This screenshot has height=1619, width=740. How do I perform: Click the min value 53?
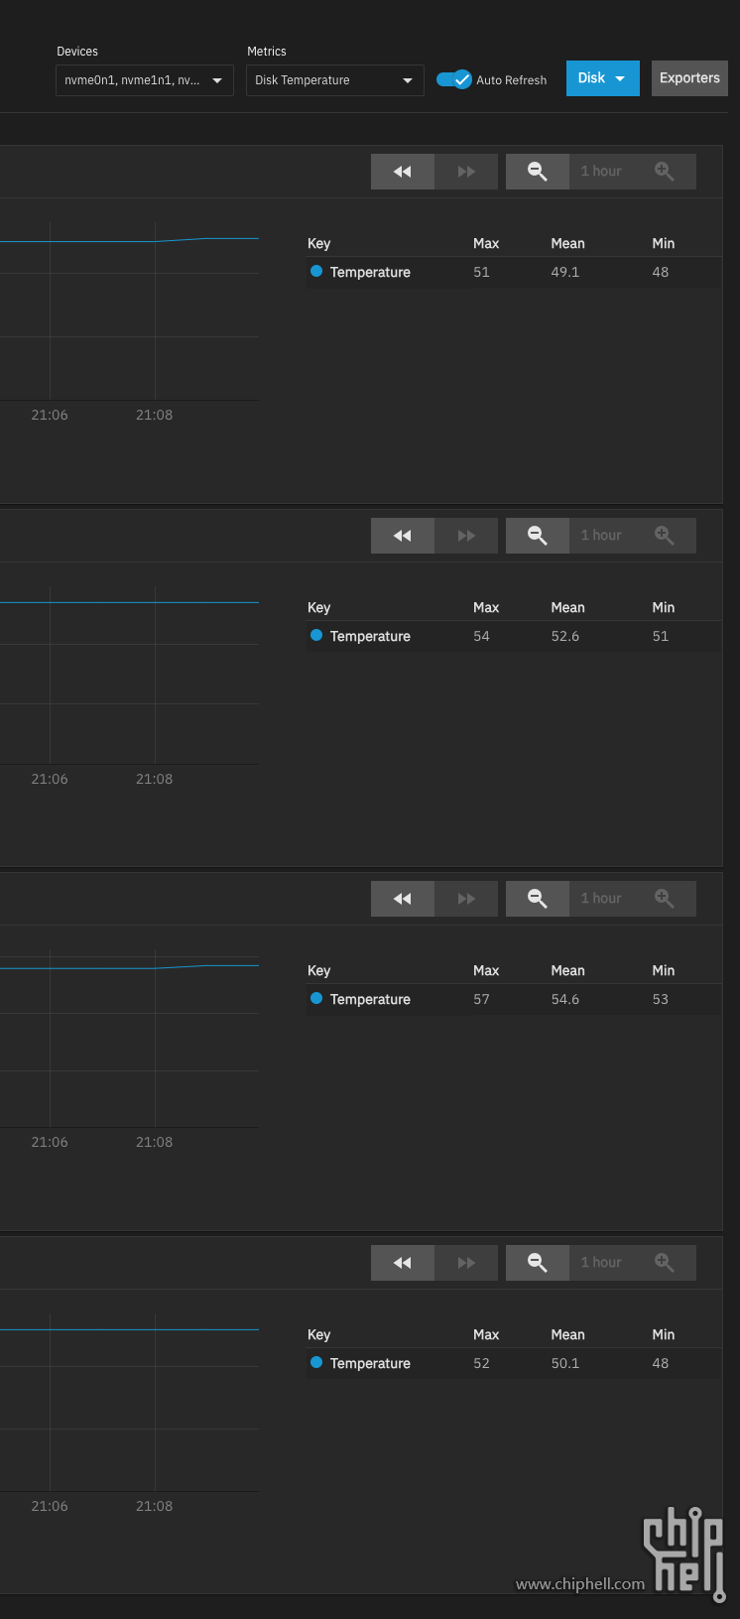coord(661,999)
